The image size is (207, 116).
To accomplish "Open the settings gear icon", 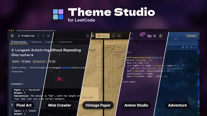I will point(154,36).
